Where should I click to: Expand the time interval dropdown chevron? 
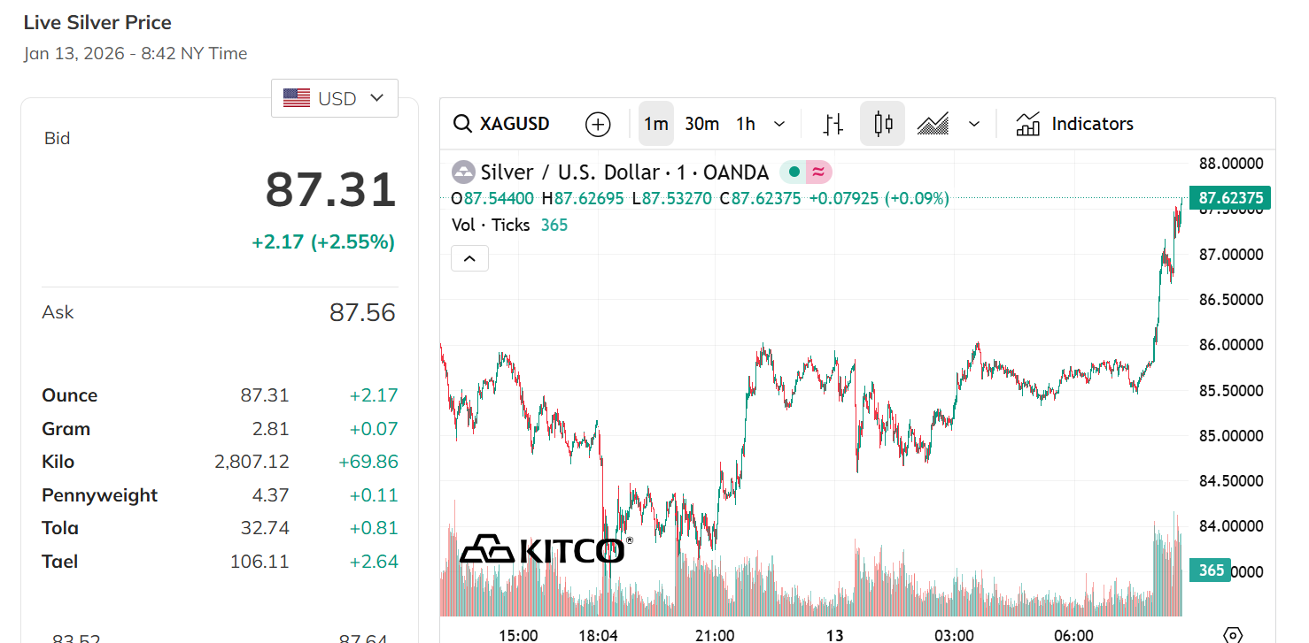point(779,124)
